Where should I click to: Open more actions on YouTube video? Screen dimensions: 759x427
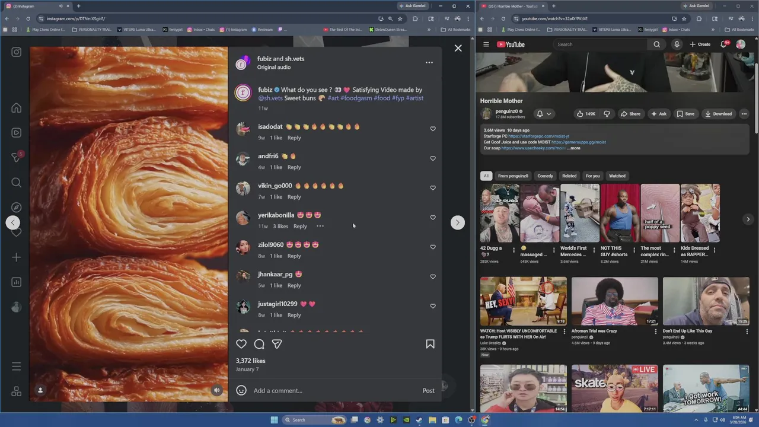point(744,114)
